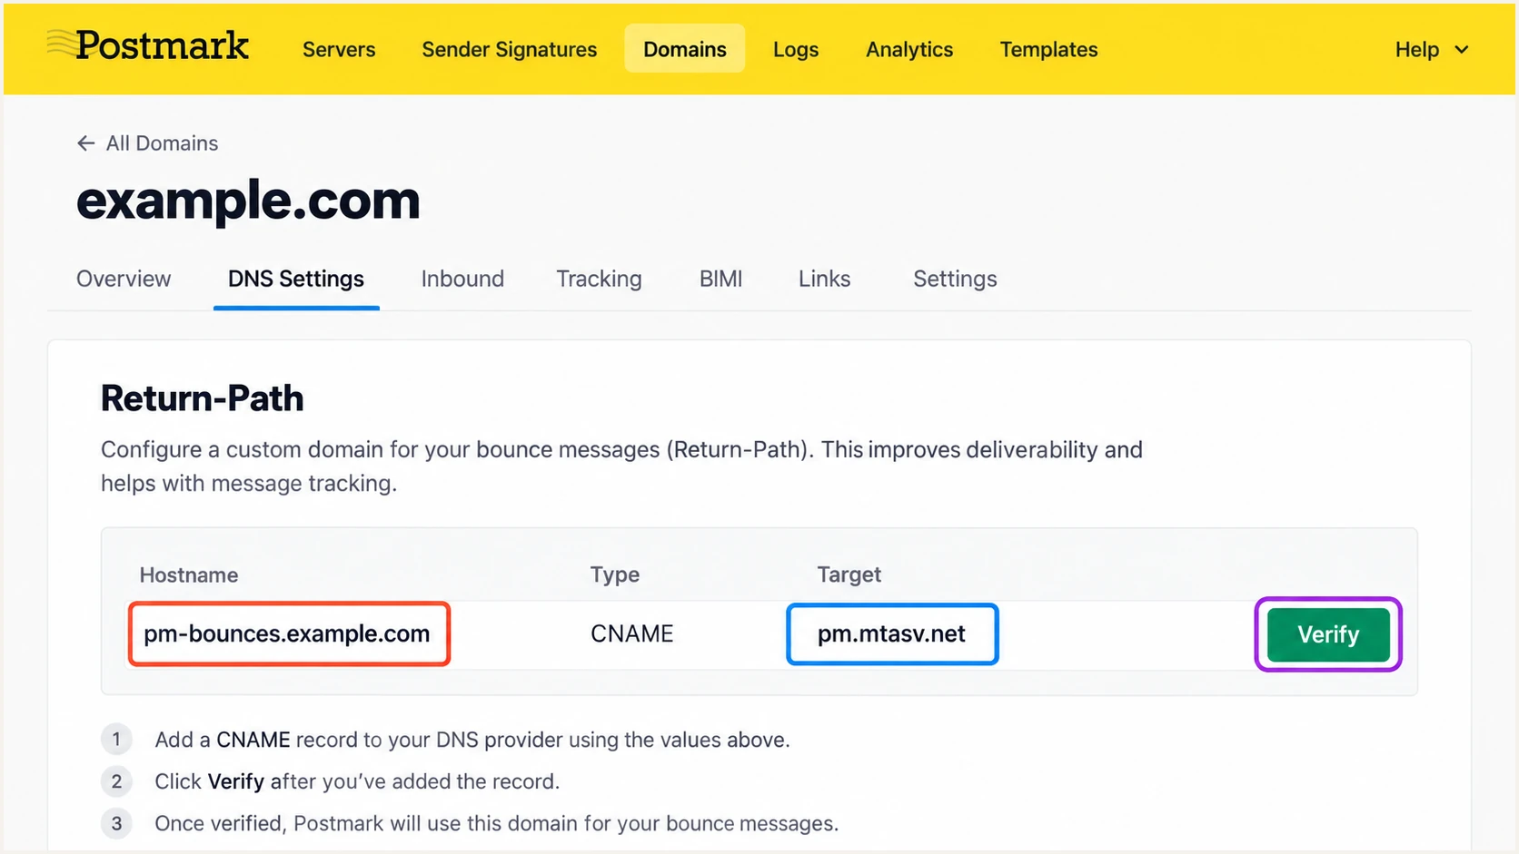Image resolution: width=1519 pixels, height=854 pixels.
Task: Click the Type column header
Action: pyautogui.click(x=615, y=574)
